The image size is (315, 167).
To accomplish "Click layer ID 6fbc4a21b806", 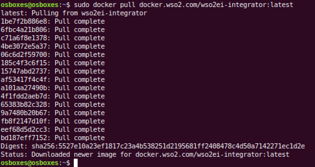I will tap(26, 30).
